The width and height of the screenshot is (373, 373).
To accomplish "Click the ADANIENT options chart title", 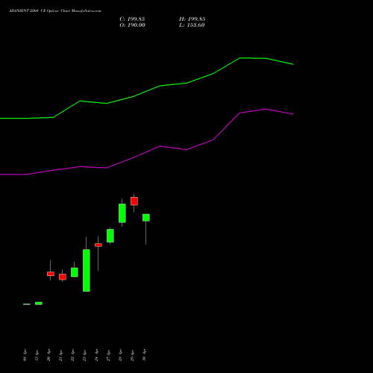I will click(x=55, y=11).
